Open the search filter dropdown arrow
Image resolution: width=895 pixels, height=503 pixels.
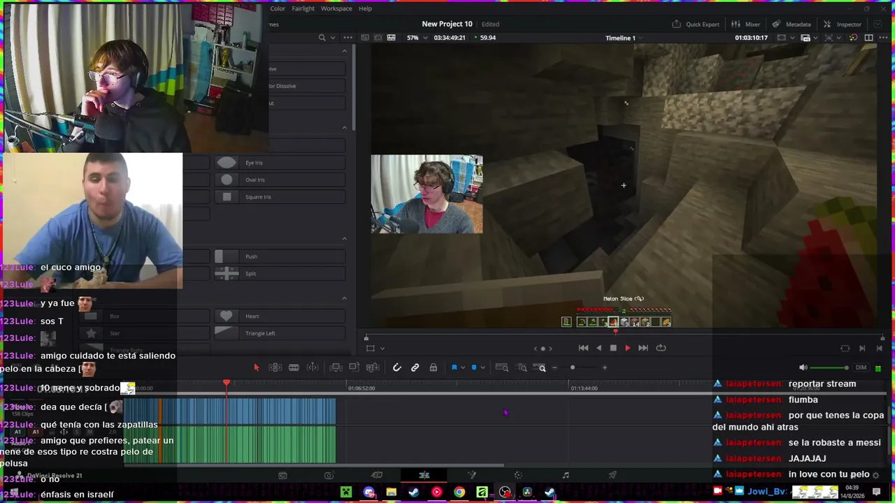coord(333,38)
